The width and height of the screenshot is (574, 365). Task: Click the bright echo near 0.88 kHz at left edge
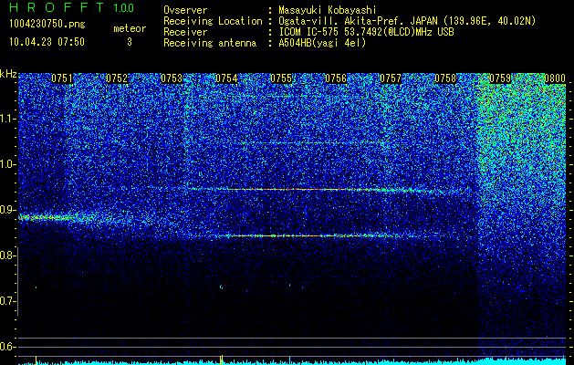[x=46, y=217]
